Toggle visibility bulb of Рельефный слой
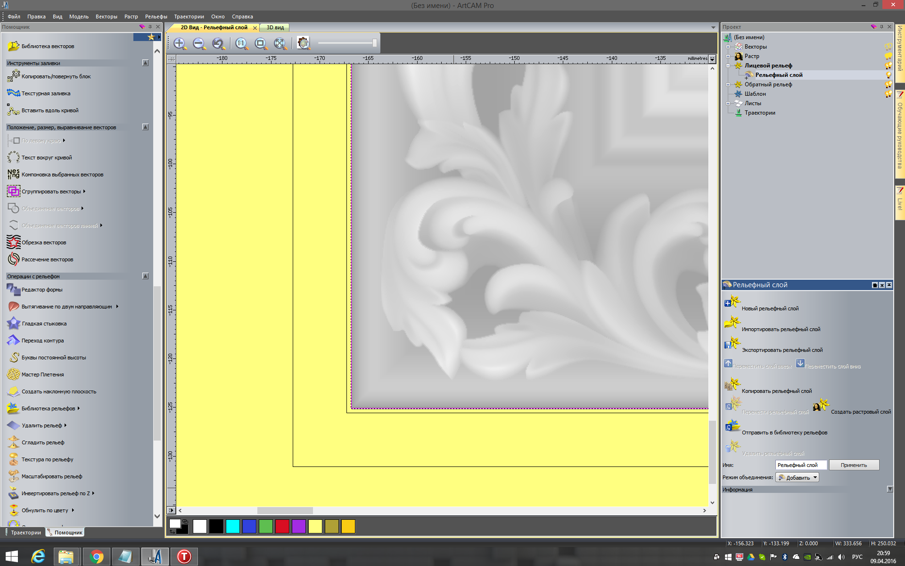905x566 pixels. 889,75
